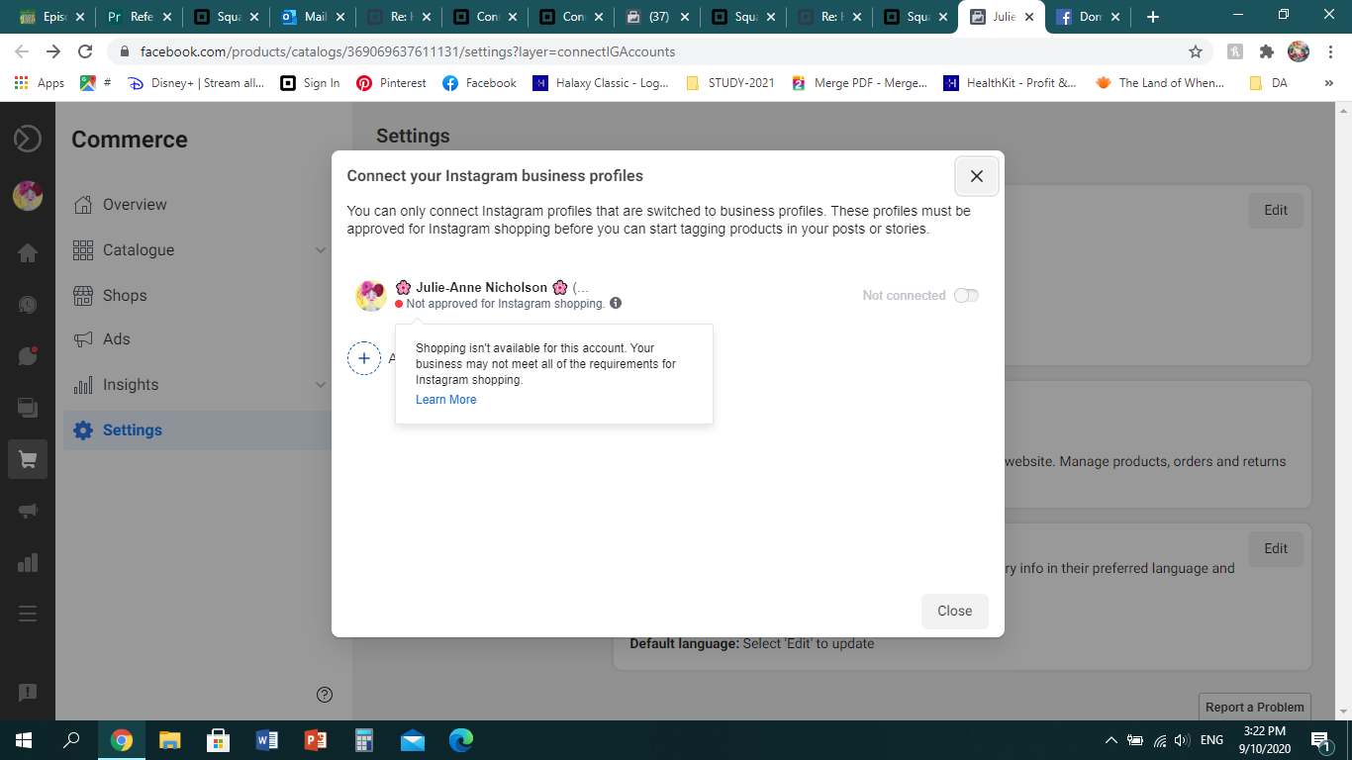Screen dimensions: 1352x760
Task: Click the home icon in left rail
Action: point(28,252)
